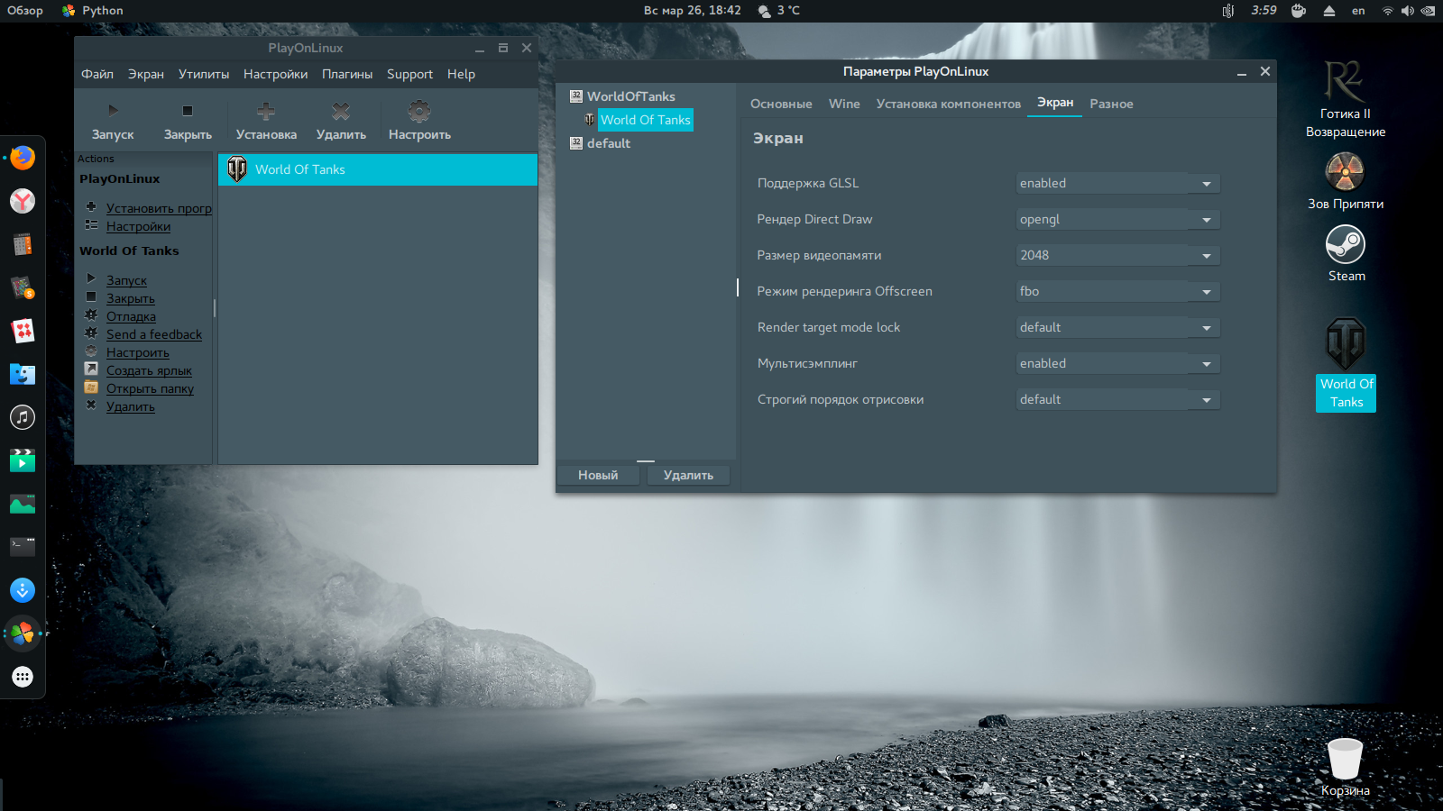The width and height of the screenshot is (1443, 811).
Task: Open Steam desktop icon
Action: (1345, 245)
